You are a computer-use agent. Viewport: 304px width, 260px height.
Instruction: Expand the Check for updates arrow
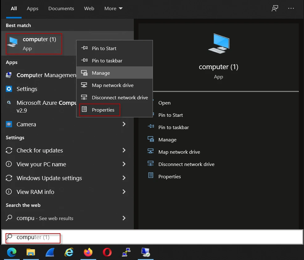(124, 150)
